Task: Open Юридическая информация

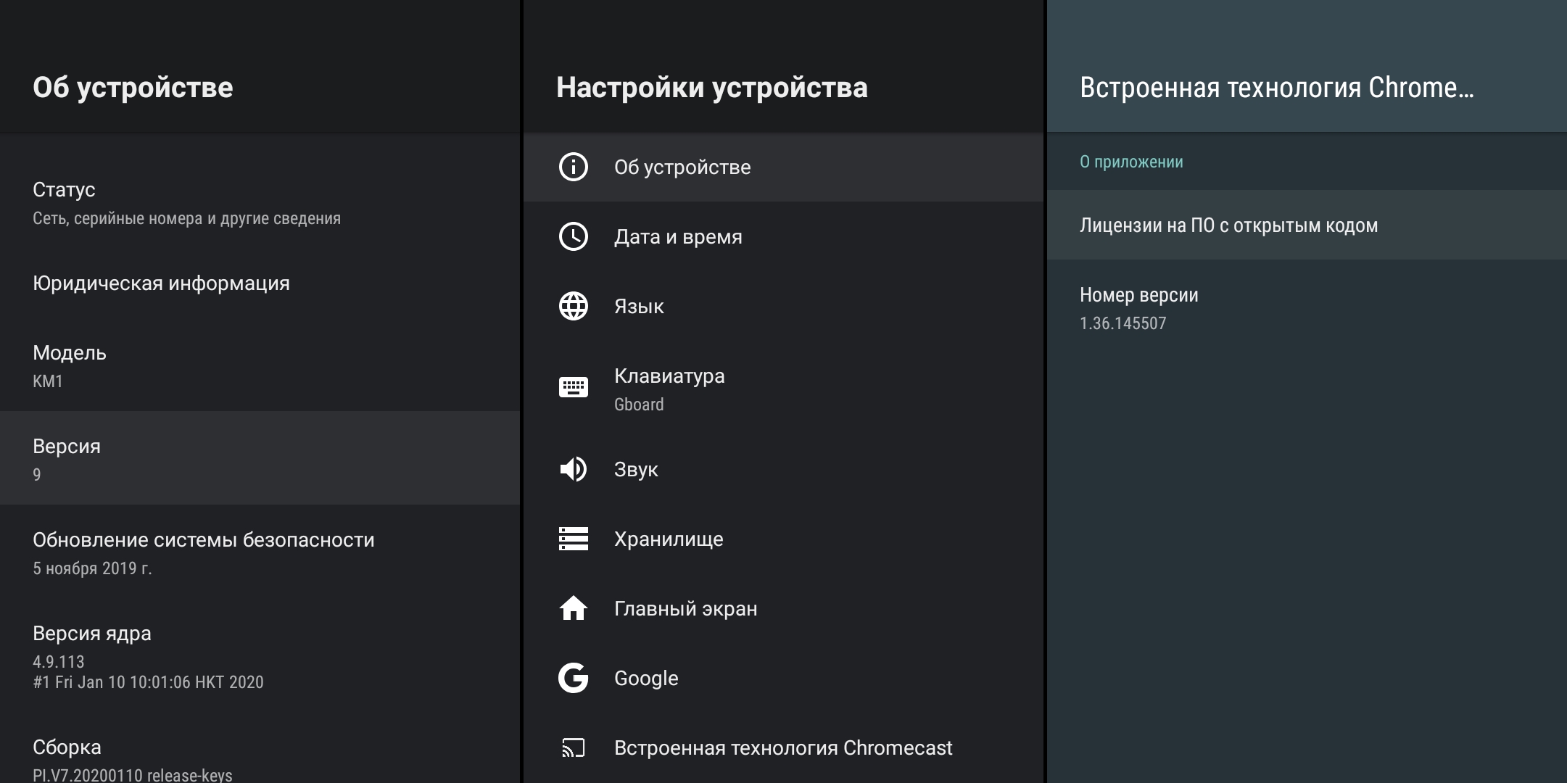Action: 161,283
